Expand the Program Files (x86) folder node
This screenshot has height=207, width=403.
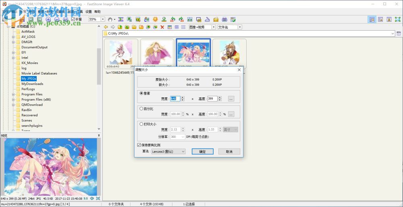point(13,99)
